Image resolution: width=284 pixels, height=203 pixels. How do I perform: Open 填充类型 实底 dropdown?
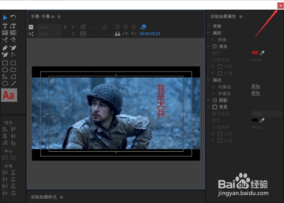(x=266, y=114)
